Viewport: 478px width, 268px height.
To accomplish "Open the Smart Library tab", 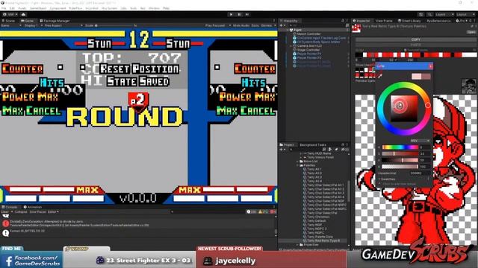I will 409,21.
